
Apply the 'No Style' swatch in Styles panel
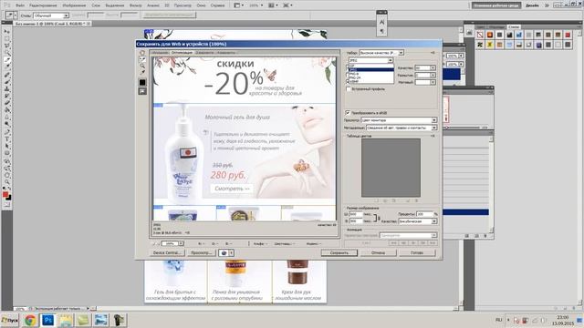coord(480,35)
